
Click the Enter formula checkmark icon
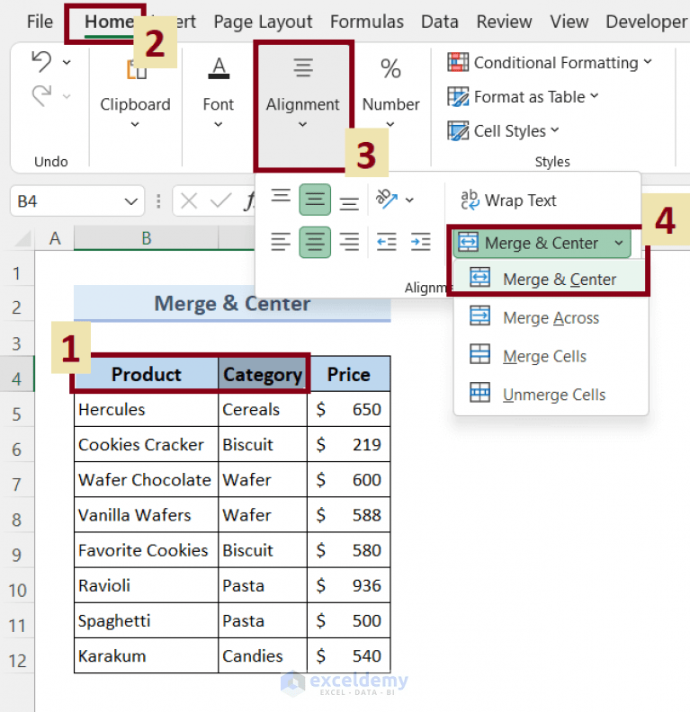220,200
